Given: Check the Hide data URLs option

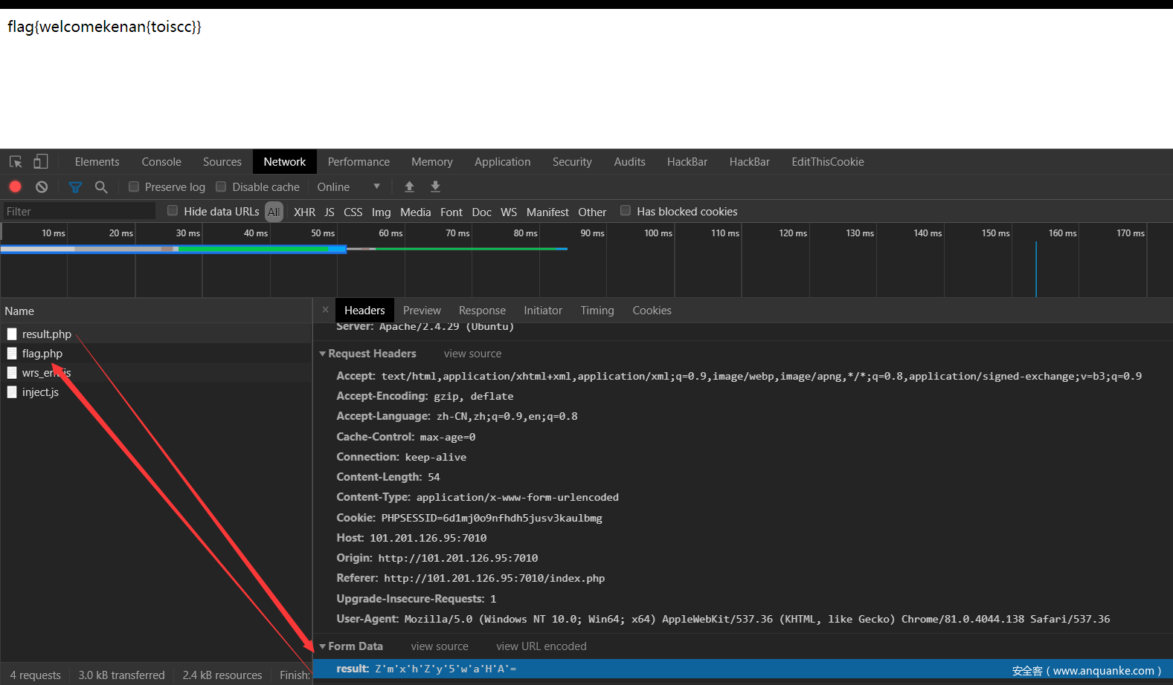Looking at the screenshot, I should [x=173, y=211].
